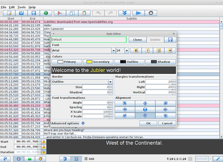Viewport: 223px width, 162px height.
Task: Select top-center alignment arrow
Action: pyautogui.click(x=145, y=103)
